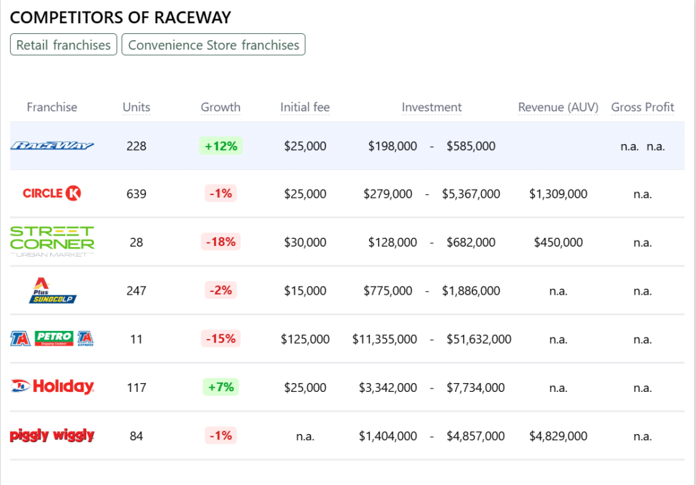Click the $3,342,000 investment minimum
The width and height of the screenshot is (696, 485).
[x=387, y=388]
